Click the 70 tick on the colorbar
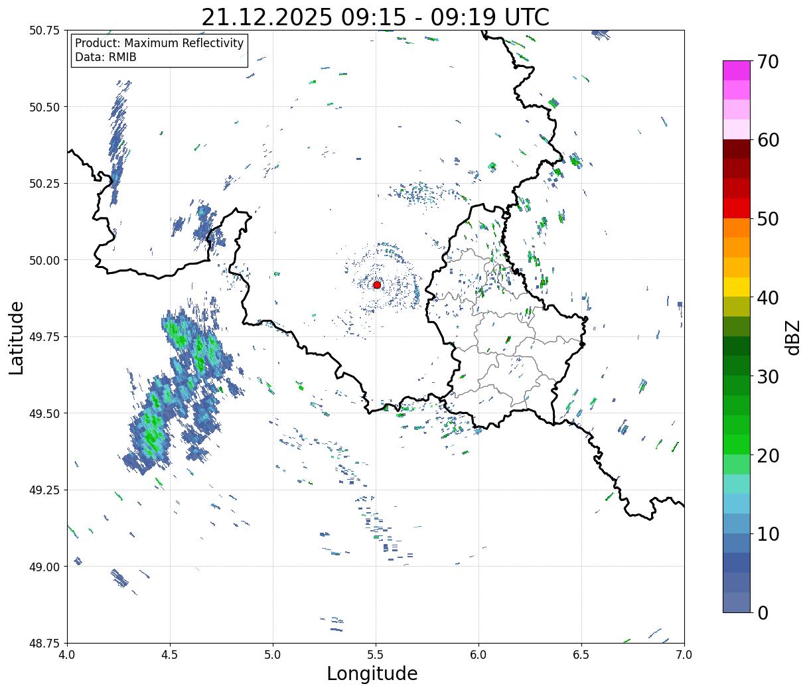The height and width of the screenshot is (690, 809). coord(767,62)
